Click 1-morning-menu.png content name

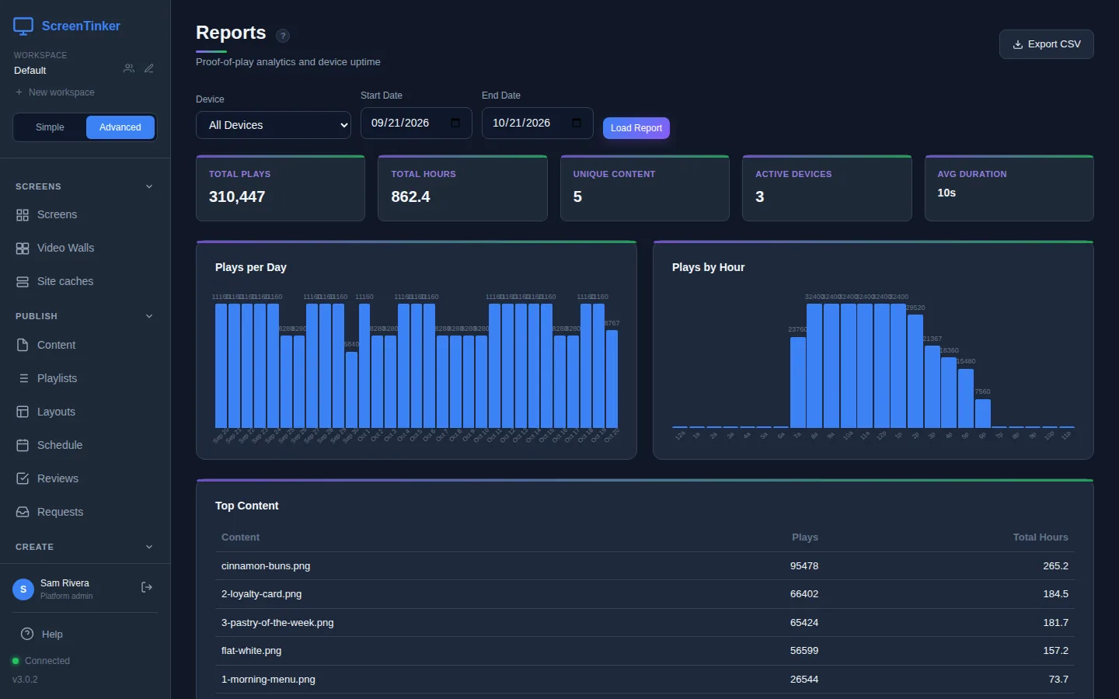tap(268, 680)
